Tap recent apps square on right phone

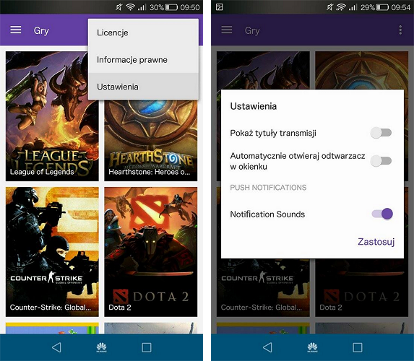[358, 347]
